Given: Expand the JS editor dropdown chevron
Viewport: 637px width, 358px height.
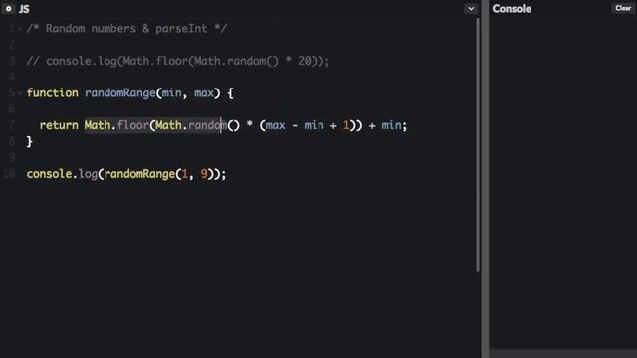Looking at the screenshot, I should (x=471, y=9).
